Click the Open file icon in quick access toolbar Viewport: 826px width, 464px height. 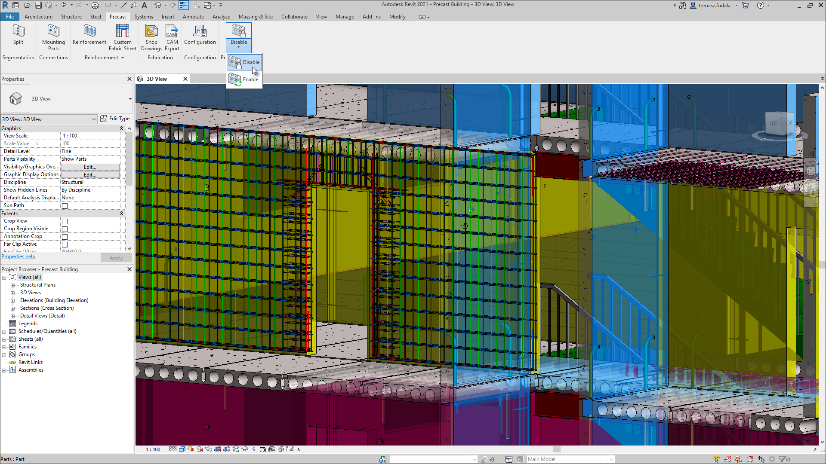(28, 5)
